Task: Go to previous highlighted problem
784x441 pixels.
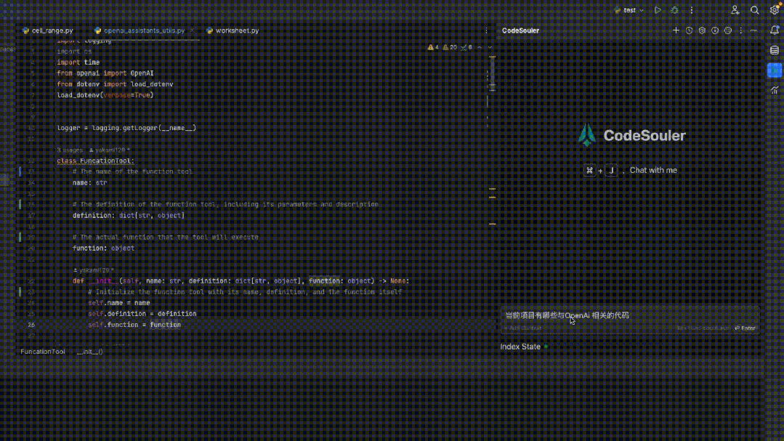Action: coord(480,47)
